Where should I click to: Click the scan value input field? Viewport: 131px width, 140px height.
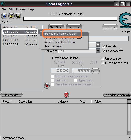point(108,39)
